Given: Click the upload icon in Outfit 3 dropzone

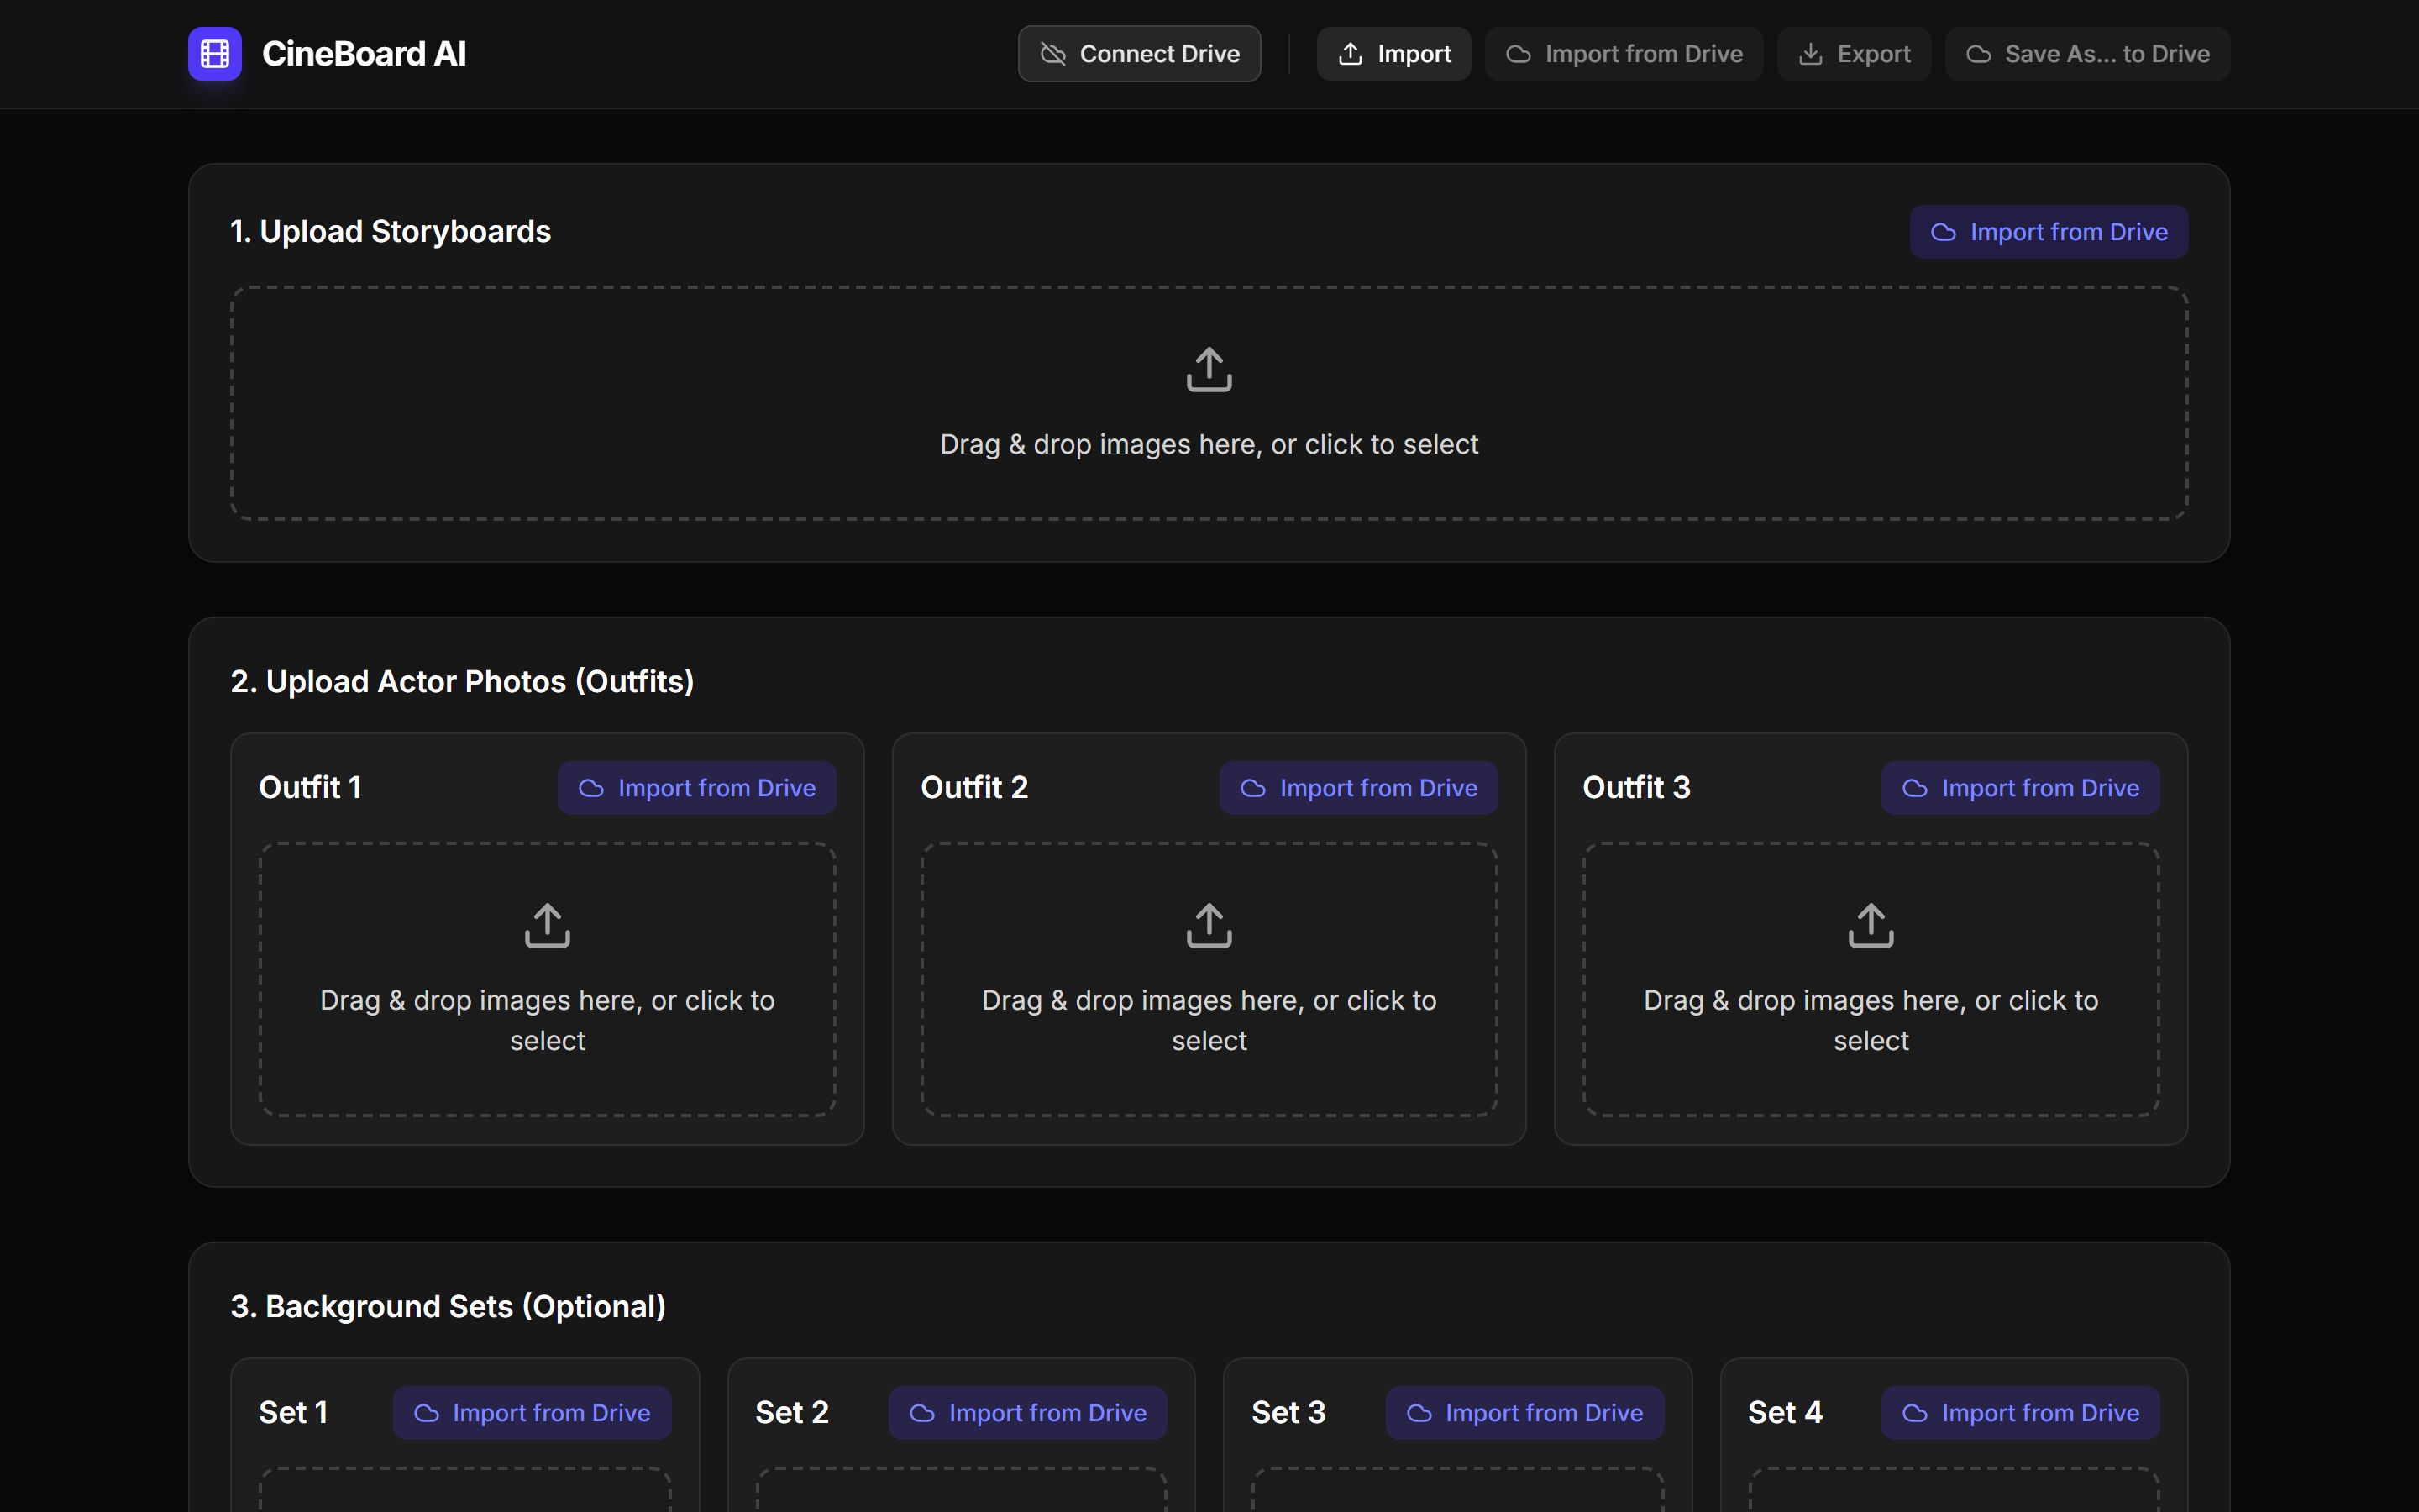Looking at the screenshot, I should (1871, 925).
